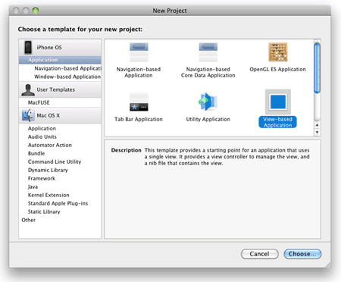Select Static Library category
Viewport: 341px width, 282px height.
pyautogui.click(x=60, y=211)
